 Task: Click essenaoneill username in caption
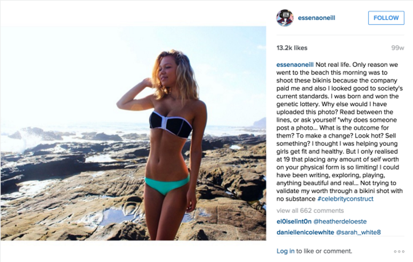pyautogui.click(x=295, y=65)
